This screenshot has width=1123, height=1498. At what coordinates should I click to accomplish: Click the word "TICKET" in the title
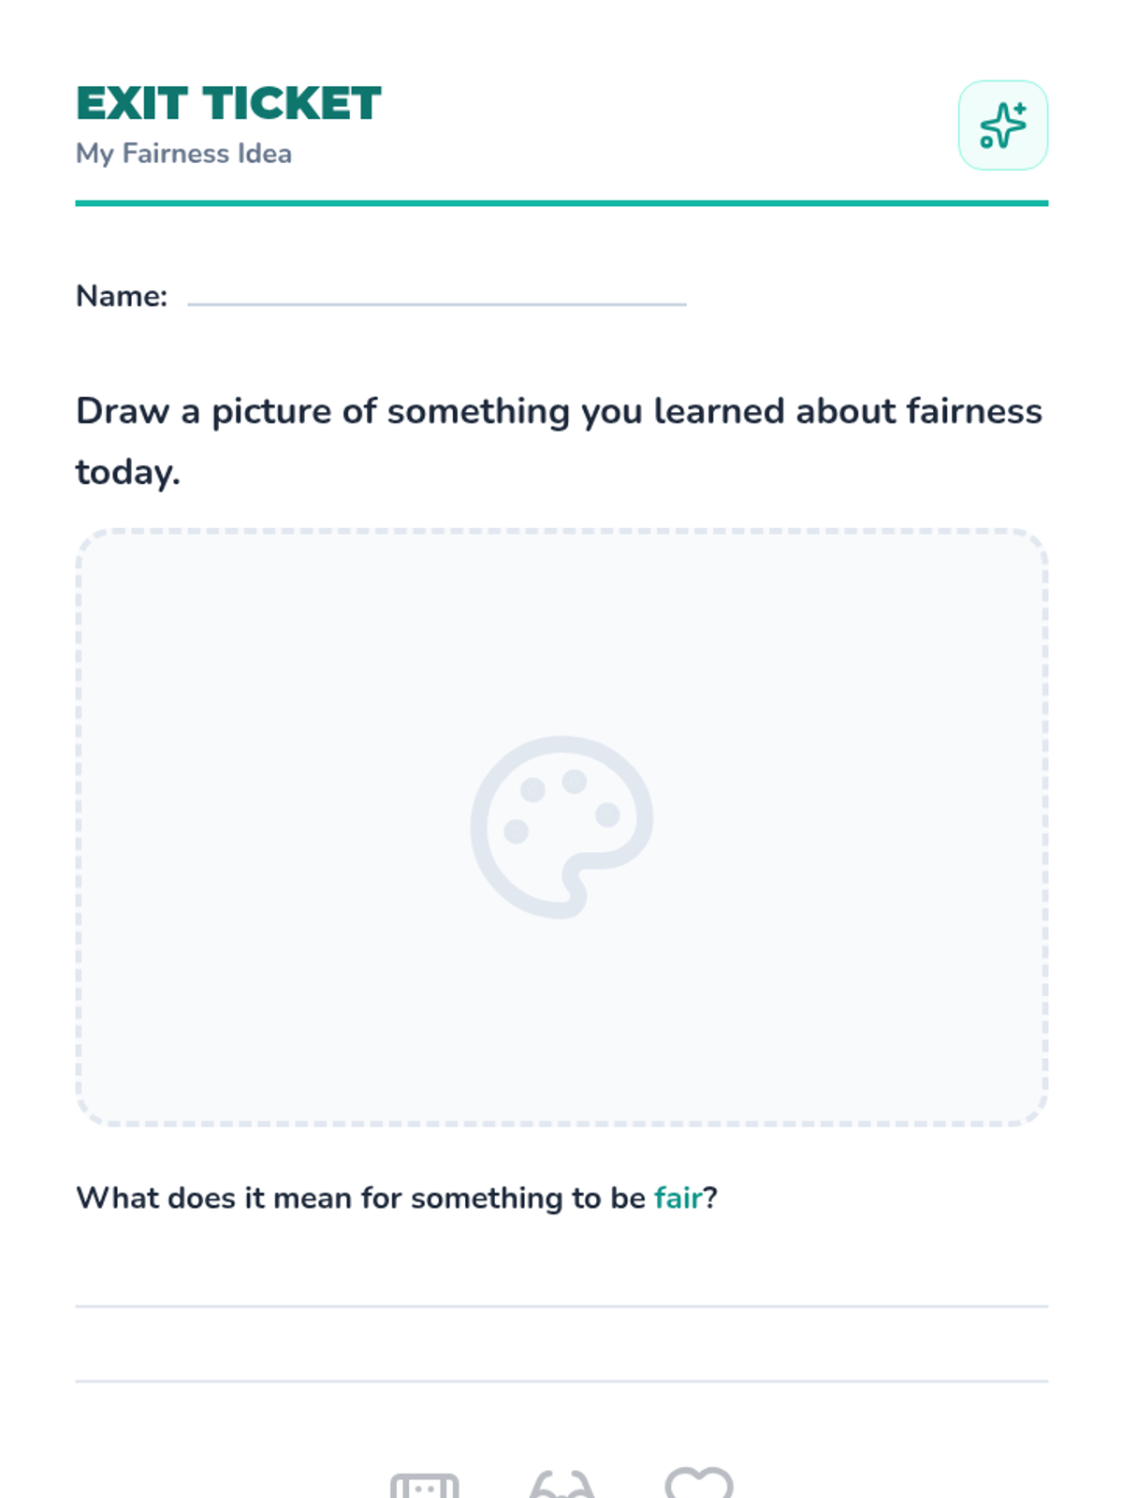click(x=292, y=104)
